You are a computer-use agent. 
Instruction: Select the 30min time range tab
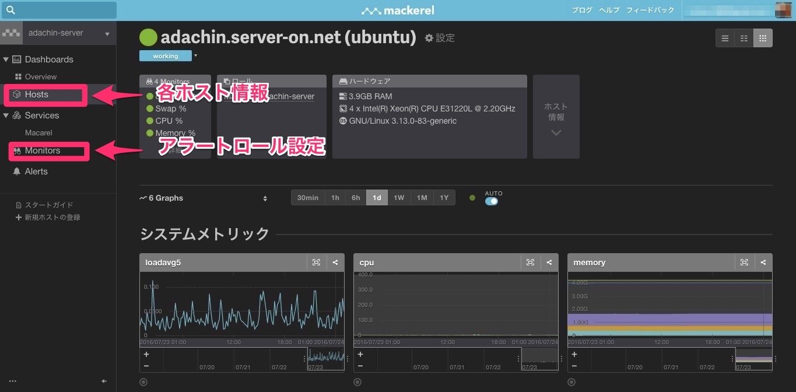[x=307, y=198]
